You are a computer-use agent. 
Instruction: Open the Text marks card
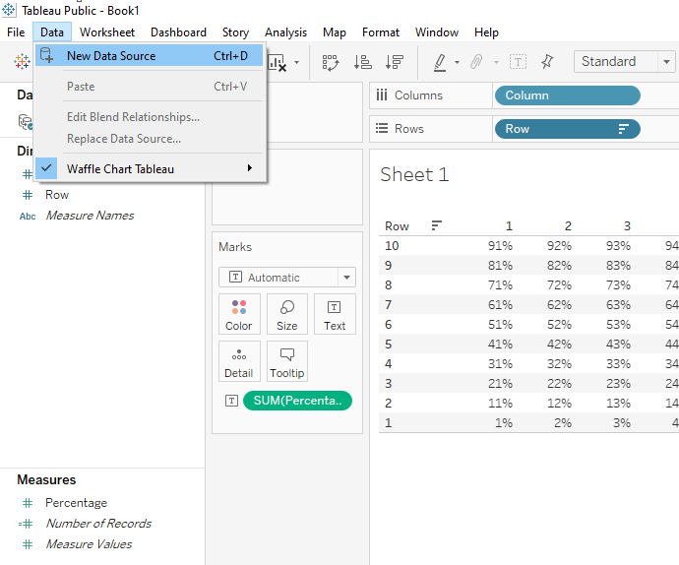click(335, 314)
